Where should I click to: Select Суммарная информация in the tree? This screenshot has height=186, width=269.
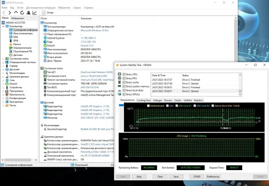(25, 30)
